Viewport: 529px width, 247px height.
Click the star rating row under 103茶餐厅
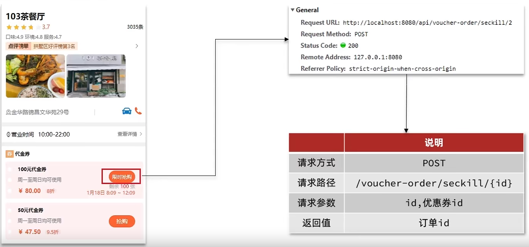point(23,27)
